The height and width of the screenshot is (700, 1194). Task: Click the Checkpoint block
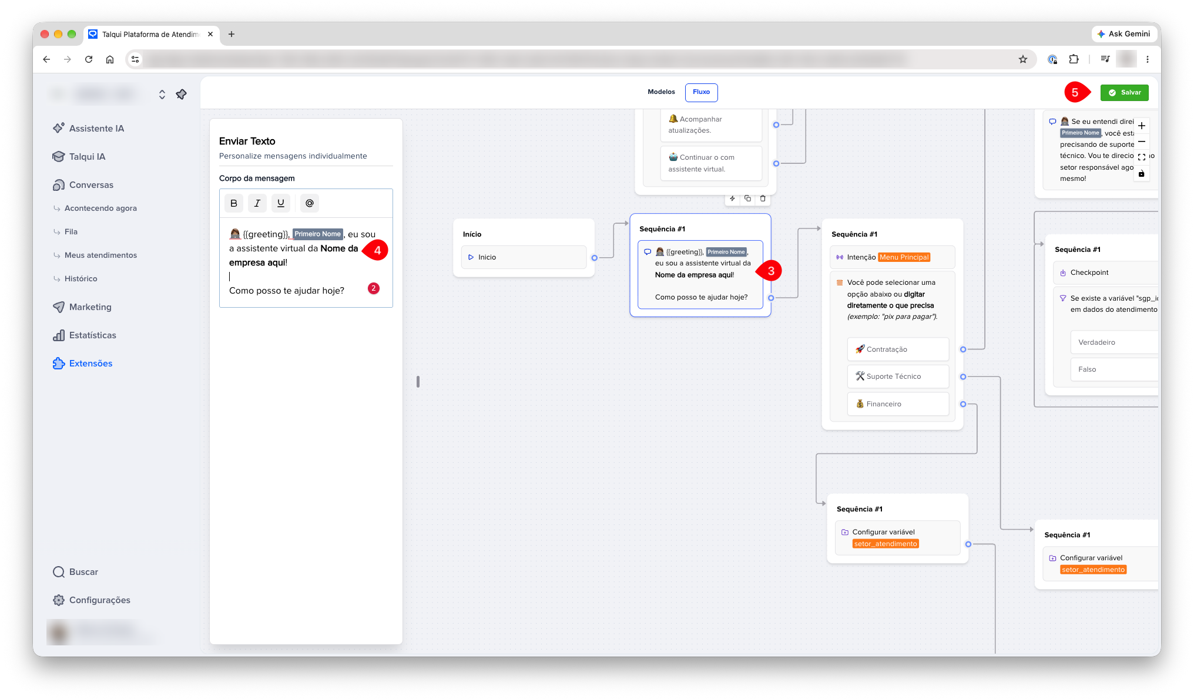[1105, 272]
